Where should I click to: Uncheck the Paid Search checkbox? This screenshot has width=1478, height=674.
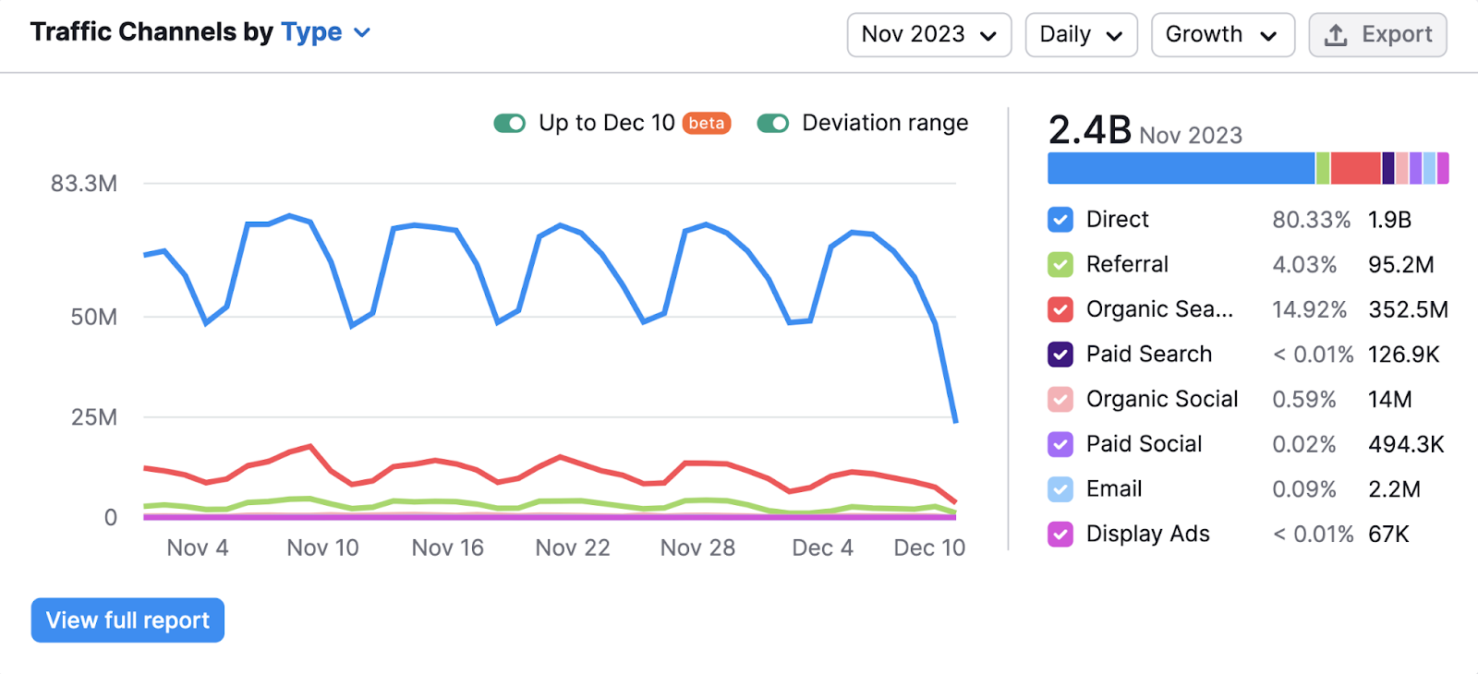click(x=1060, y=355)
